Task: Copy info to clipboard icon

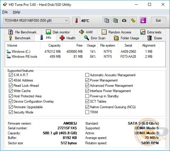Action: point(106,20)
